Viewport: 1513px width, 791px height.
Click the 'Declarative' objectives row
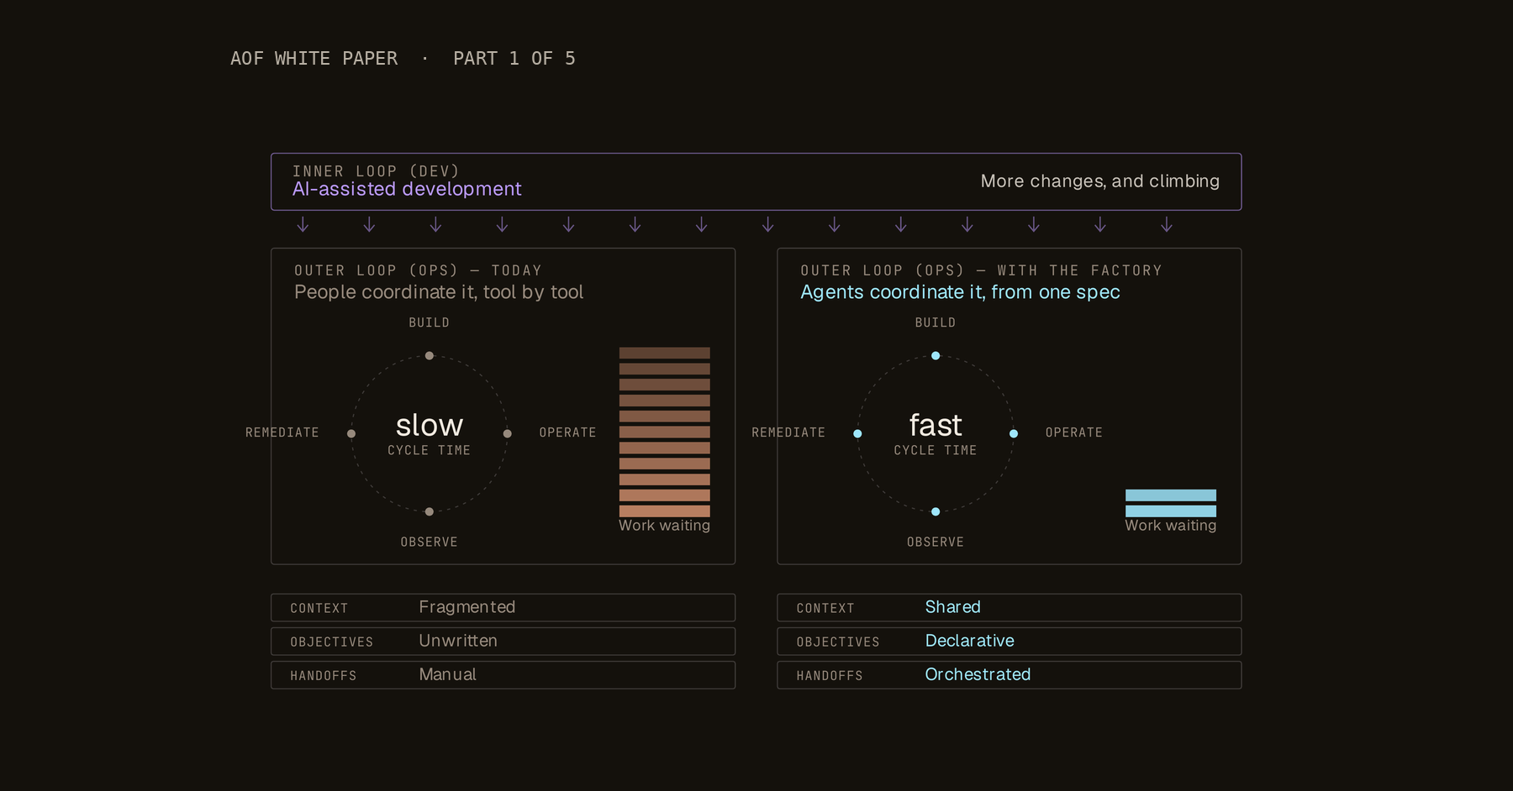[x=1010, y=642]
